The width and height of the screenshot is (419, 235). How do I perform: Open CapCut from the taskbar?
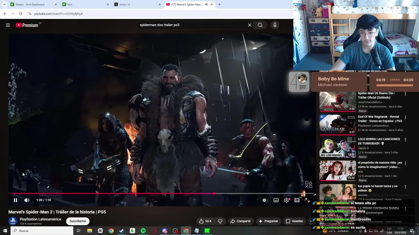100,231
